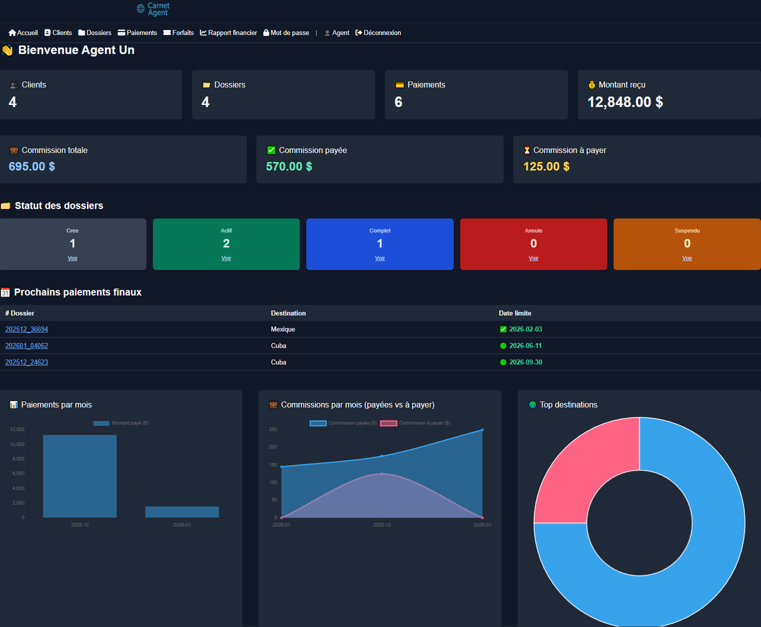Image resolution: width=761 pixels, height=627 pixels.
Task: Click the money bag icon on Montant reçu card
Action: (x=593, y=84)
